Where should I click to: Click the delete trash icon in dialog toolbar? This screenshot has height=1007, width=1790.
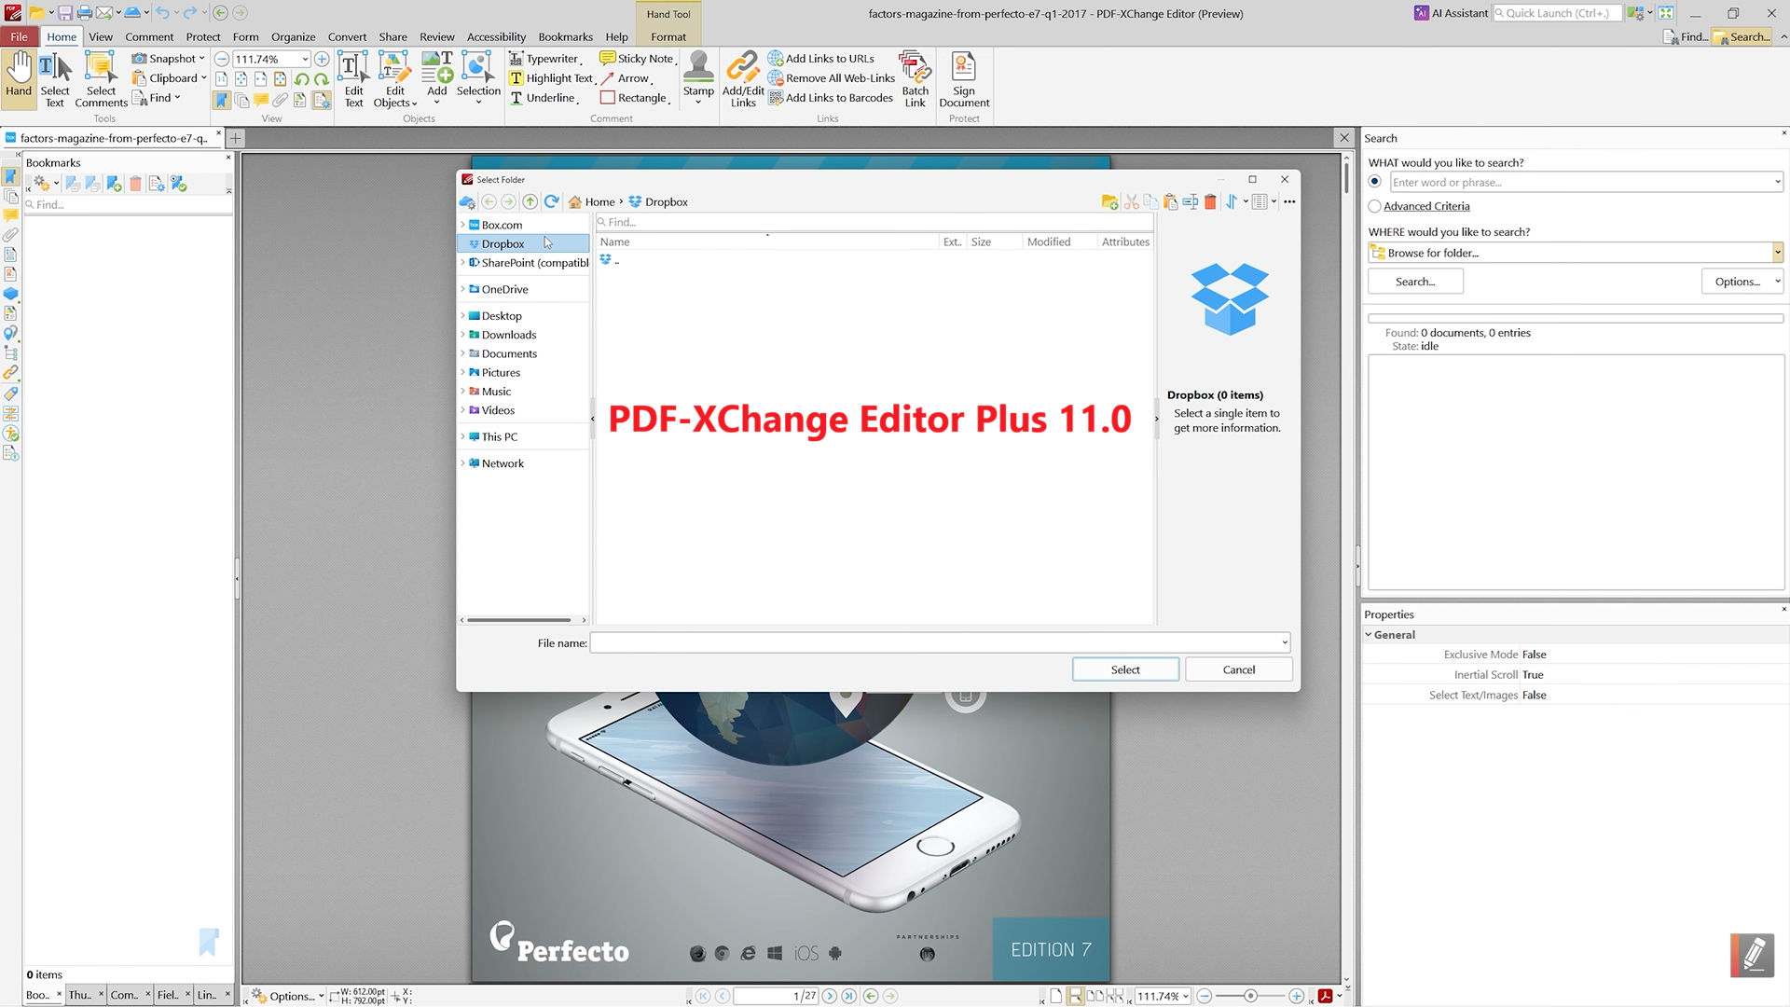(x=1210, y=201)
